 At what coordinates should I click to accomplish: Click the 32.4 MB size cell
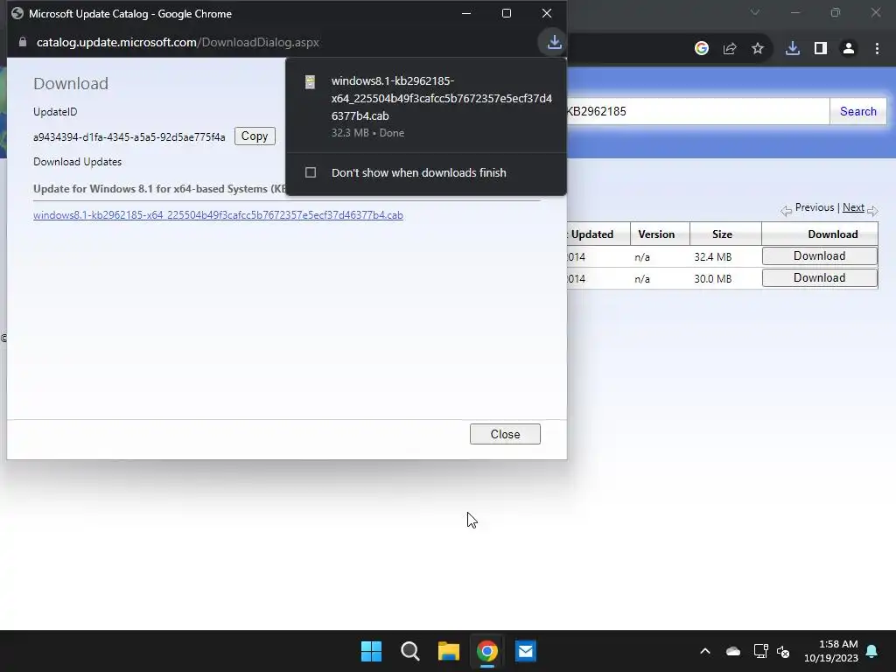coord(712,257)
